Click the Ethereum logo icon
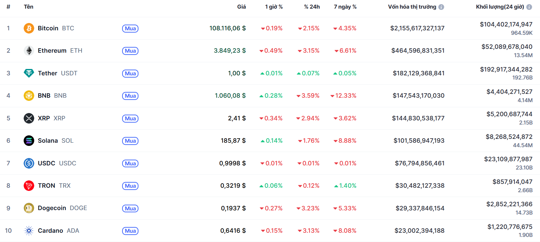The image size is (540, 242). pyautogui.click(x=29, y=50)
